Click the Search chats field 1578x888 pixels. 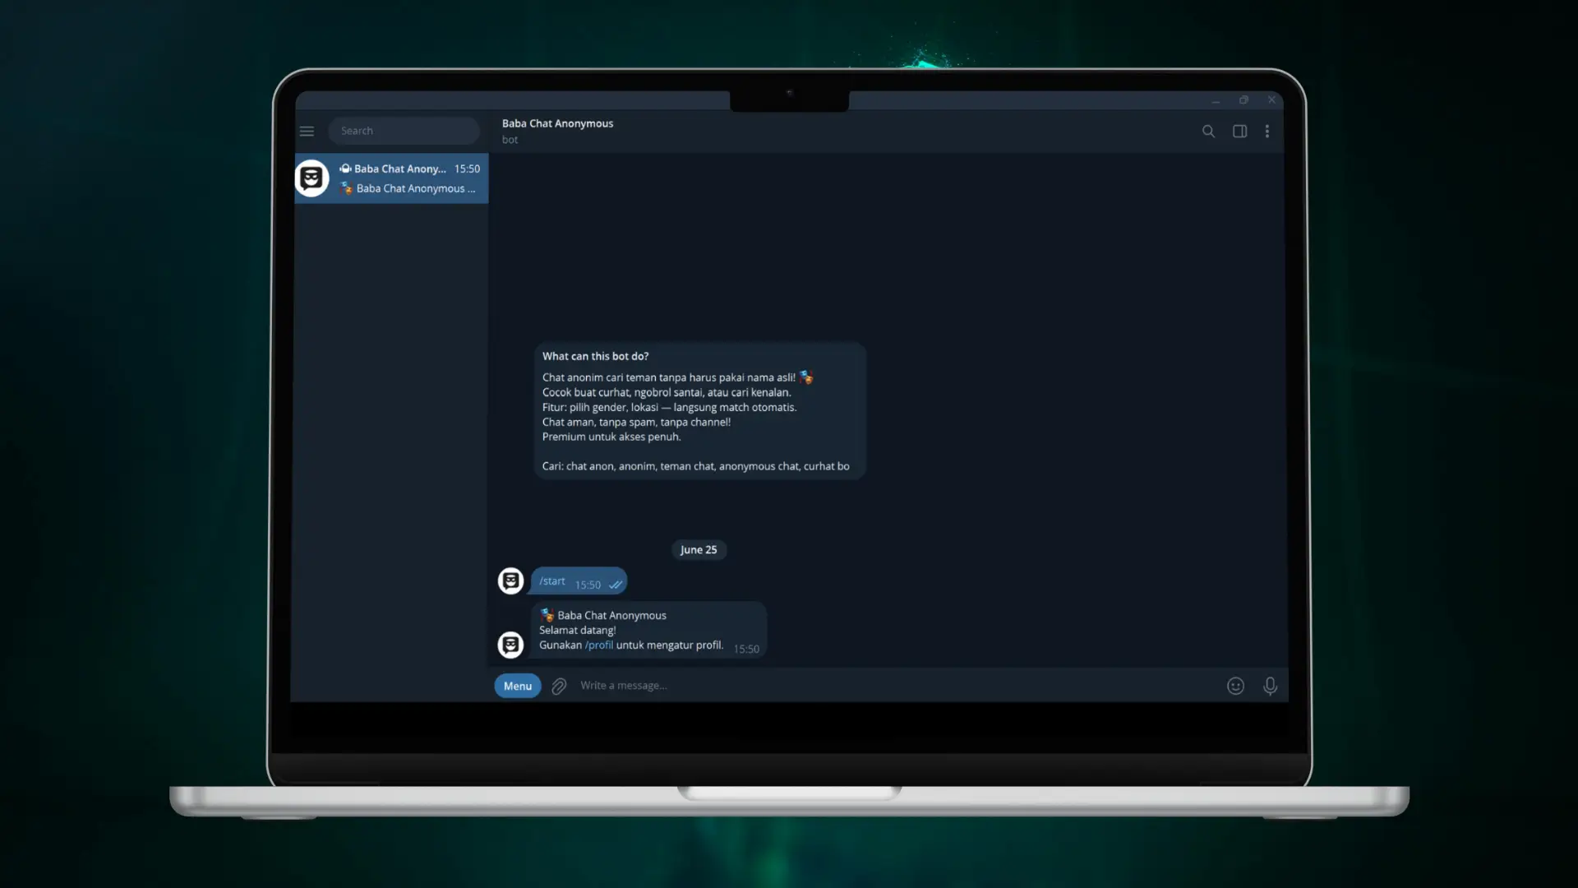[x=404, y=131]
